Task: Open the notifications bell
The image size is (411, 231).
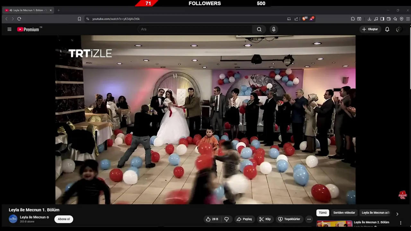Action: pos(387,29)
